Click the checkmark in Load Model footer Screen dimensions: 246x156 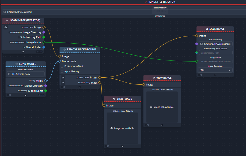point(26,95)
